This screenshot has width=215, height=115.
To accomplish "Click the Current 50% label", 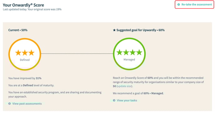I will tap(18, 30).
